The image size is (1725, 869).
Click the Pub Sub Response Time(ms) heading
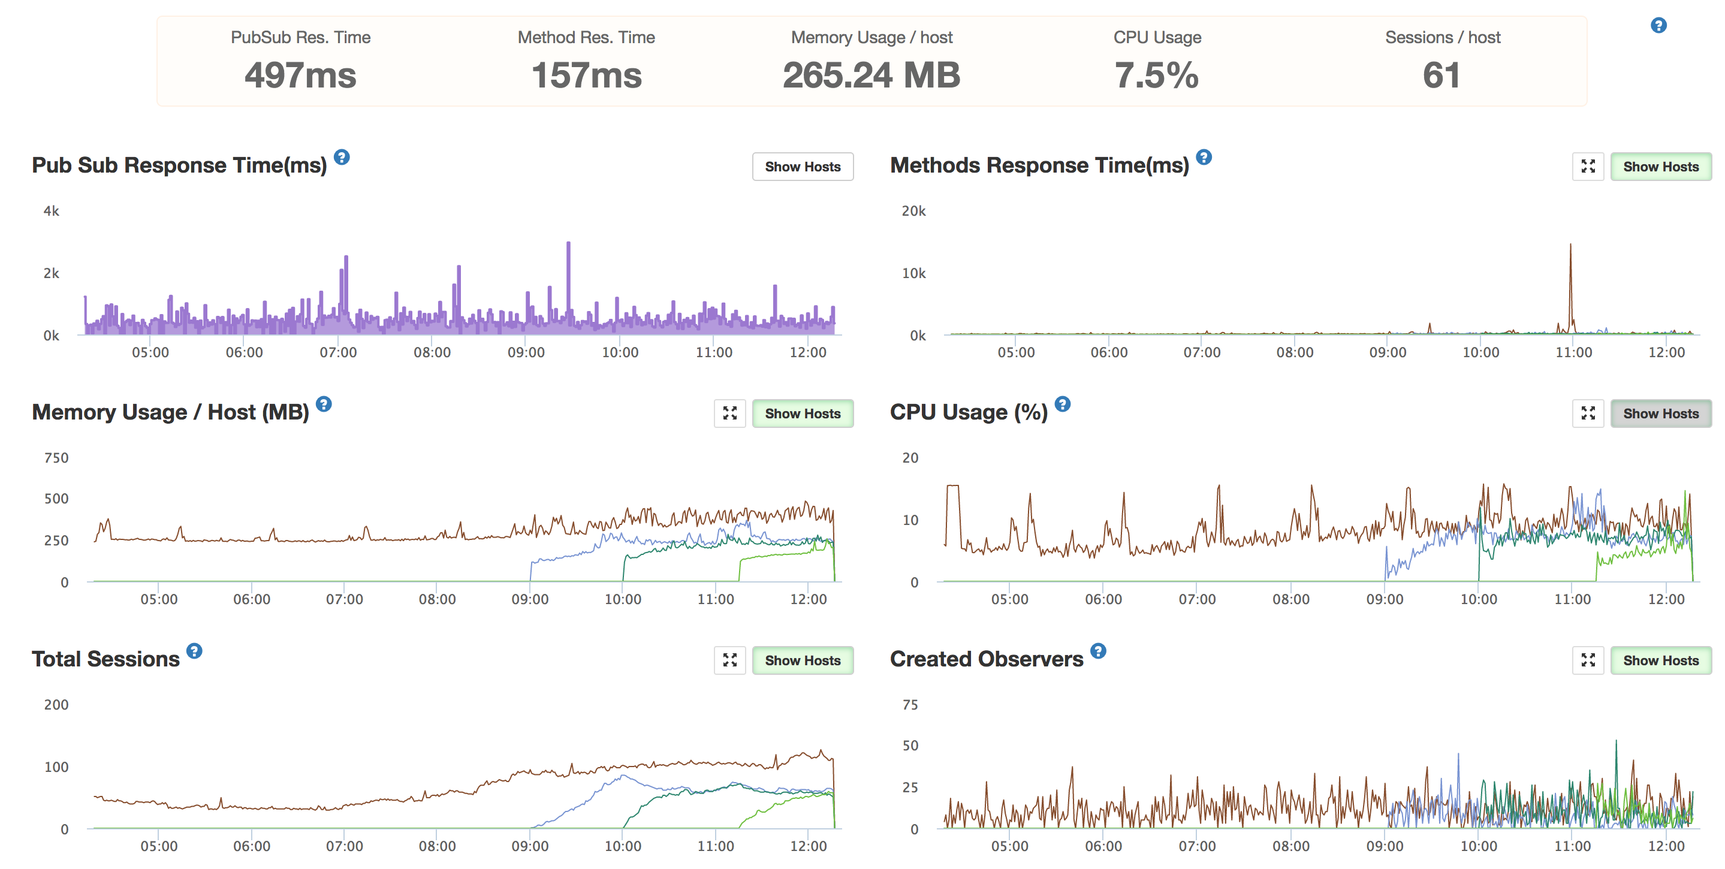pos(179,165)
